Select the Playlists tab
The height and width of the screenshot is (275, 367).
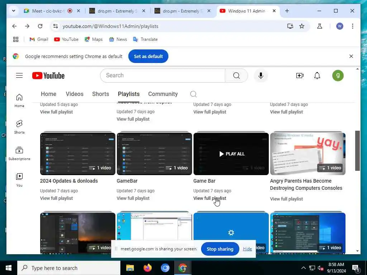tap(129, 94)
